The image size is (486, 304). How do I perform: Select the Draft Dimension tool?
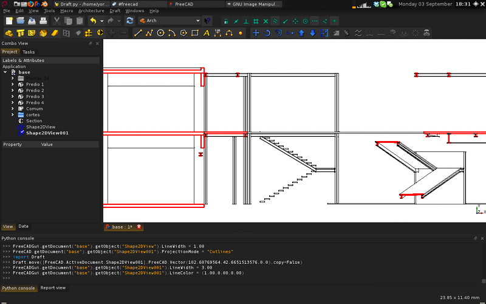coord(217,33)
